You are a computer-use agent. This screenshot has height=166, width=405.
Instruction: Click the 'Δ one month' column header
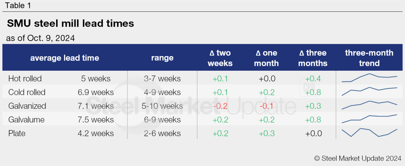point(267,58)
